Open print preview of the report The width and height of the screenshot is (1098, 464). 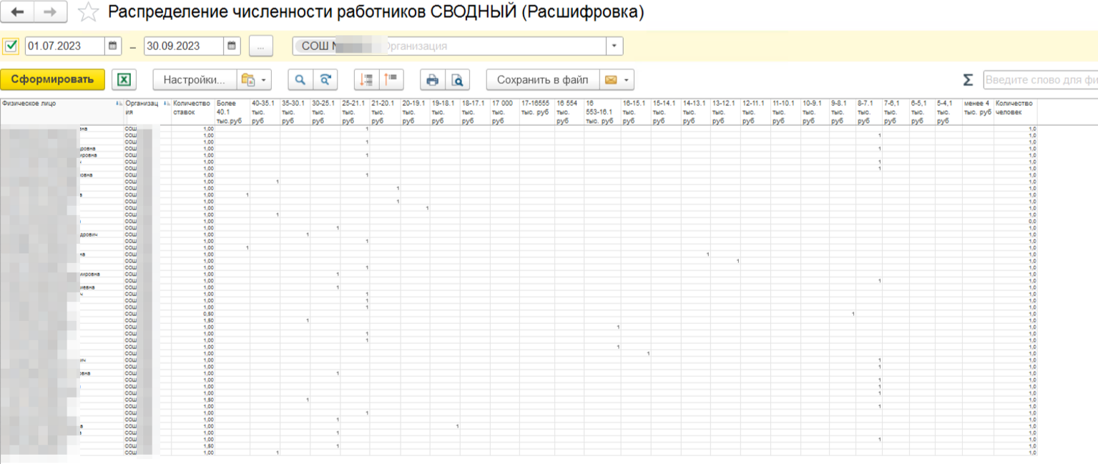457,79
